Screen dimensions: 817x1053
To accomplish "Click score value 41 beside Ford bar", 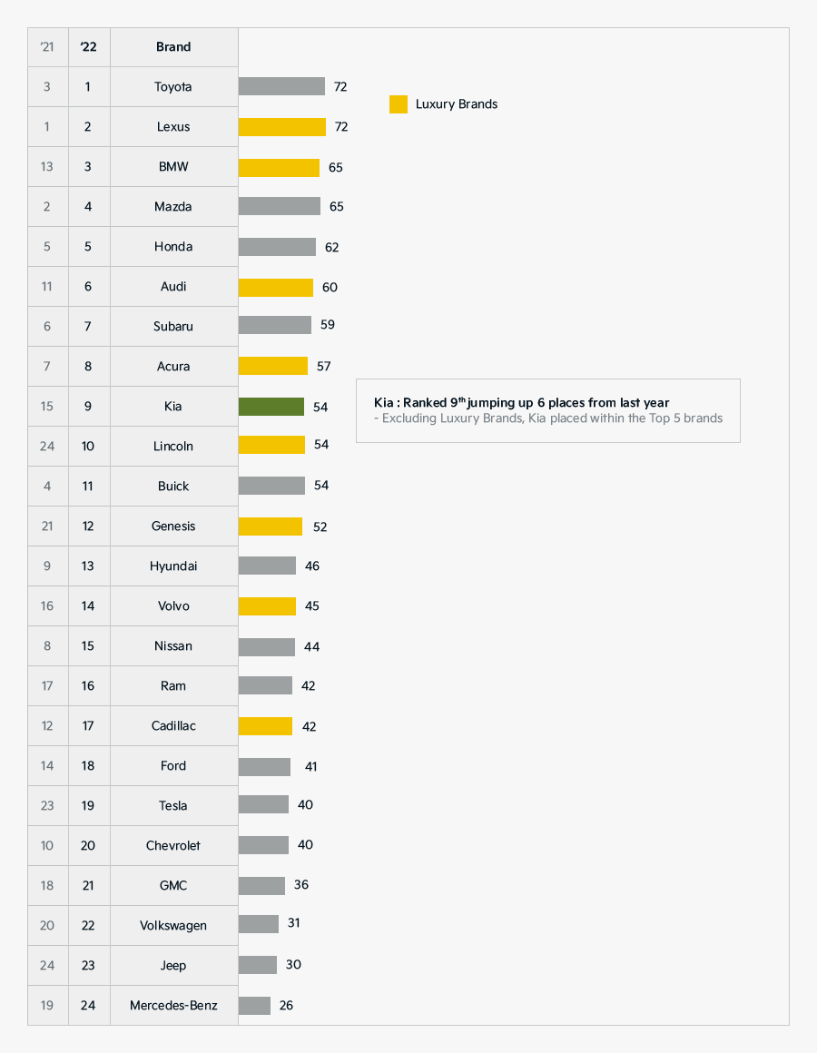I will pyautogui.click(x=310, y=766).
